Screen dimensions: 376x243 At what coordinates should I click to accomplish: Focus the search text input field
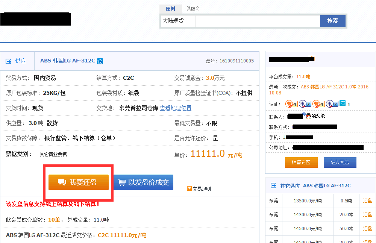pos(258,21)
